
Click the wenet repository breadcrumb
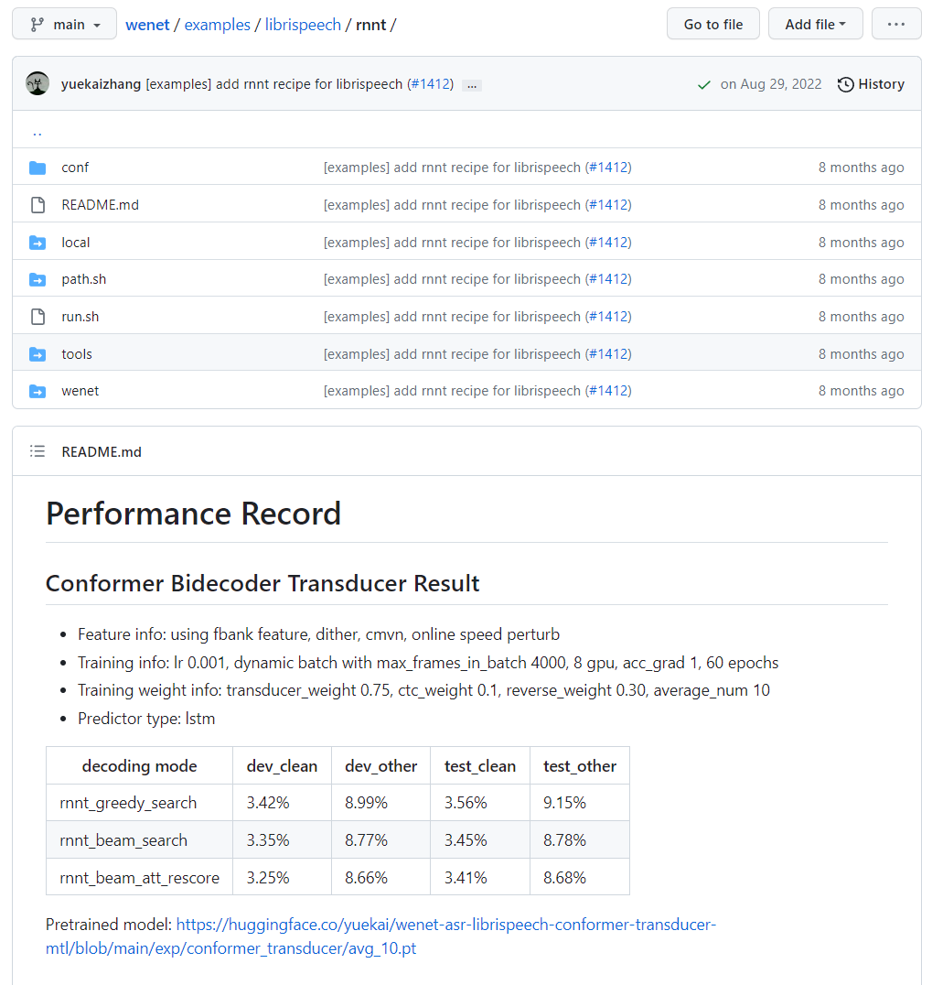(x=147, y=24)
